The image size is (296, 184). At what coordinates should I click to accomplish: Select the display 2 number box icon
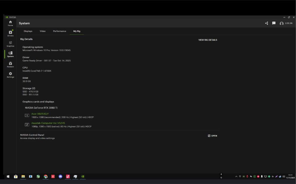pyautogui.click(x=27, y=125)
